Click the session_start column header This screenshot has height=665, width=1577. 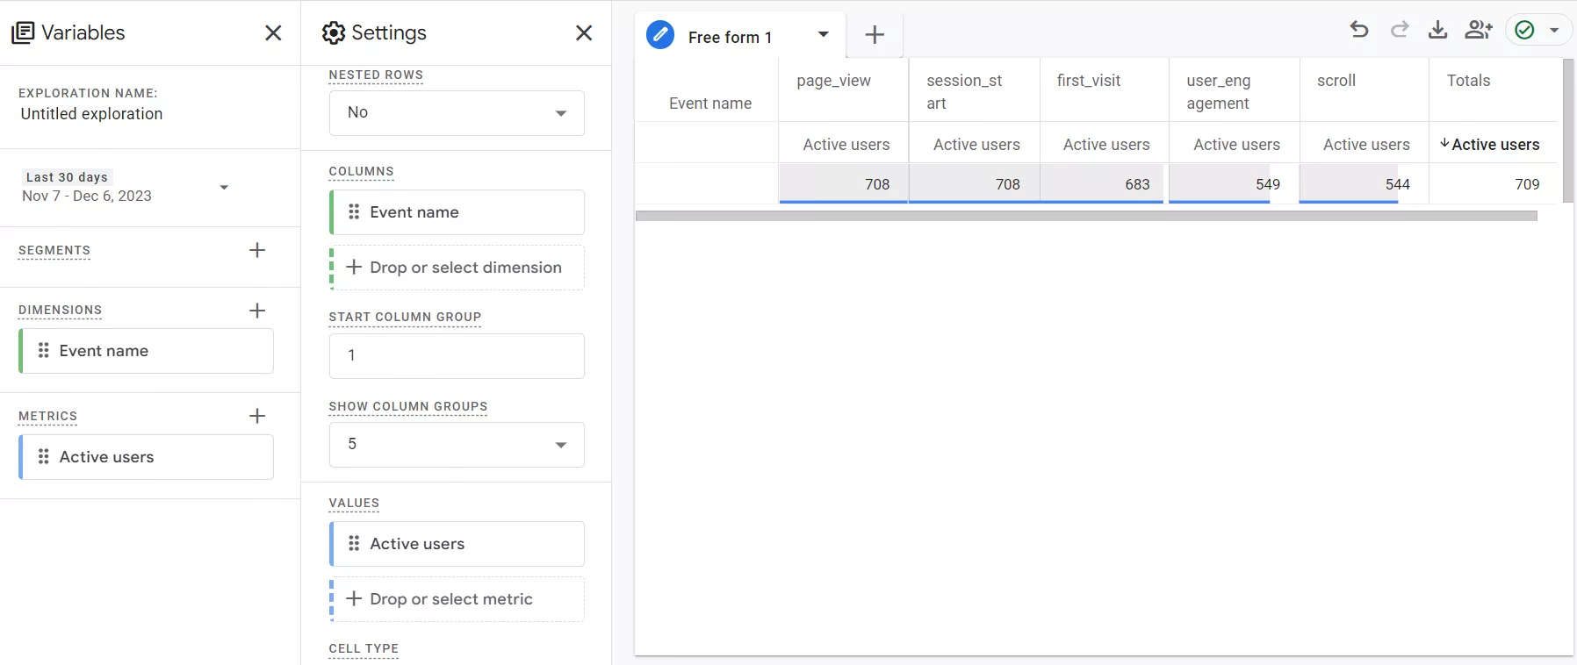(964, 91)
